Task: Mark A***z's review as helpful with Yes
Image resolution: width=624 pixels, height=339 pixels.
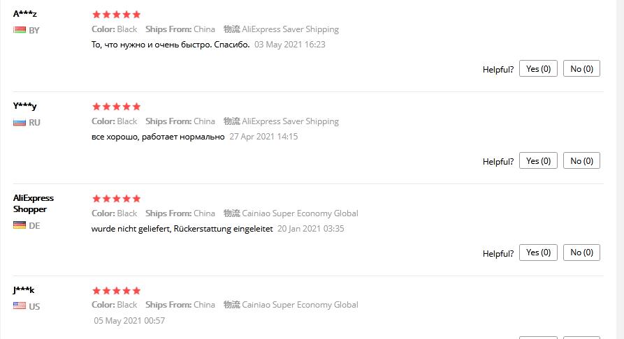Action: [538, 69]
